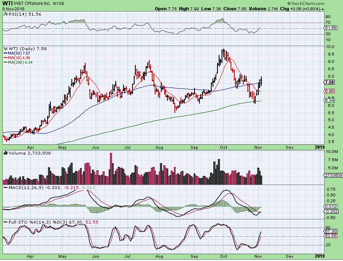Click the black line marker before MACD(12,26,9)
Screen dimensions: 343x261
click(6, 188)
